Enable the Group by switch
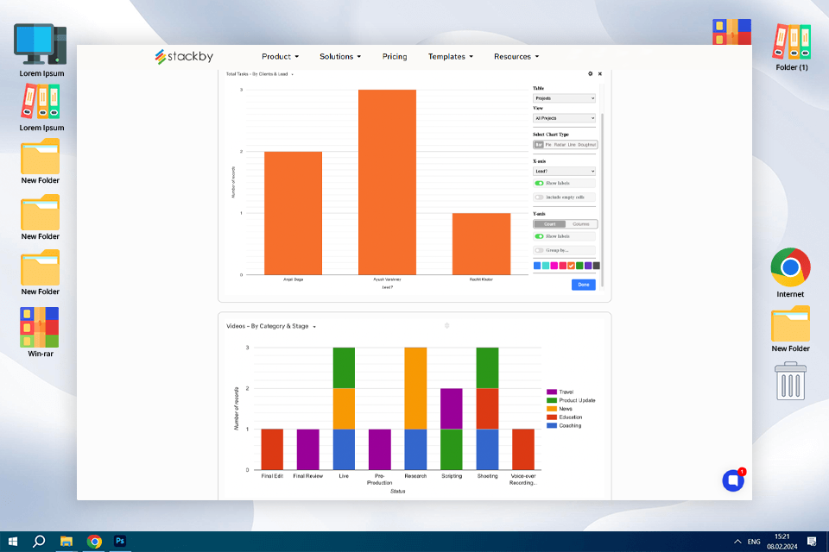Screen dimensions: 829x552 pyautogui.click(x=539, y=250)
